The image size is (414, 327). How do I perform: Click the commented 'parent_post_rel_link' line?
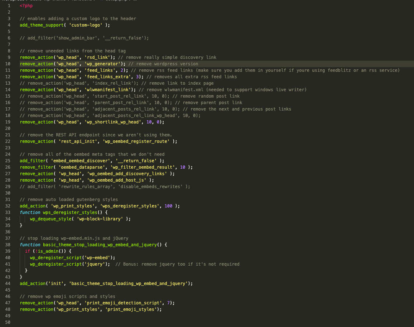point(131,103)
